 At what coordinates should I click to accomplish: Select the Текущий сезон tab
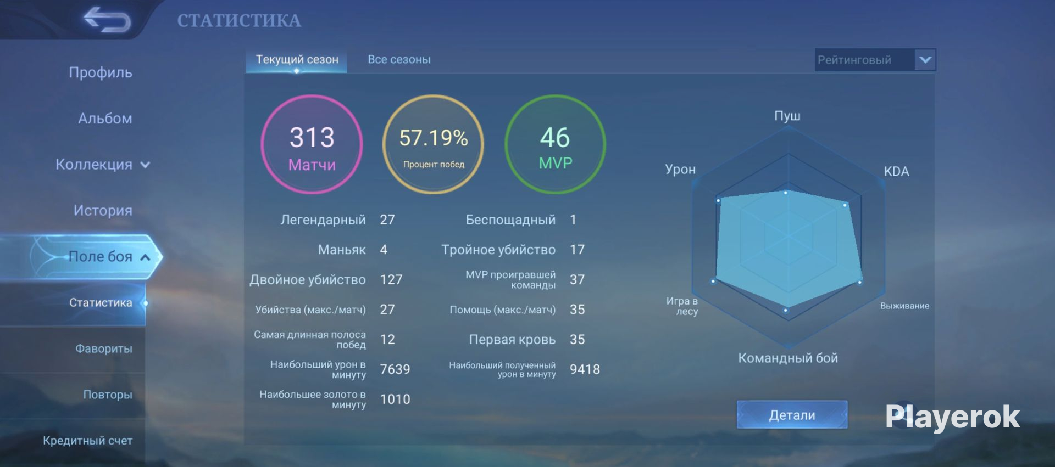click(297, 60)
